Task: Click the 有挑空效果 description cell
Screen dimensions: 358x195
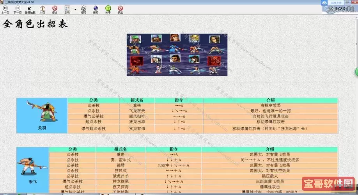Action: [271, 105]
